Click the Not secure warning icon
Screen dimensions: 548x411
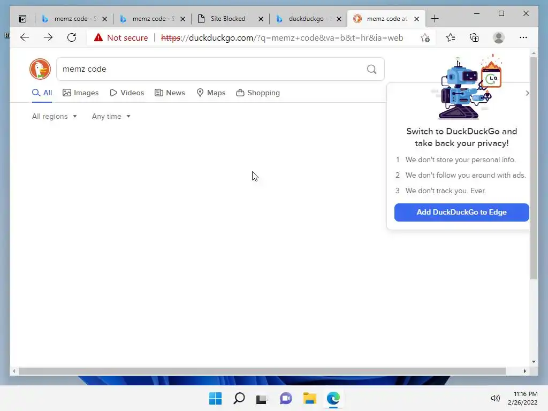coord(98,37)
